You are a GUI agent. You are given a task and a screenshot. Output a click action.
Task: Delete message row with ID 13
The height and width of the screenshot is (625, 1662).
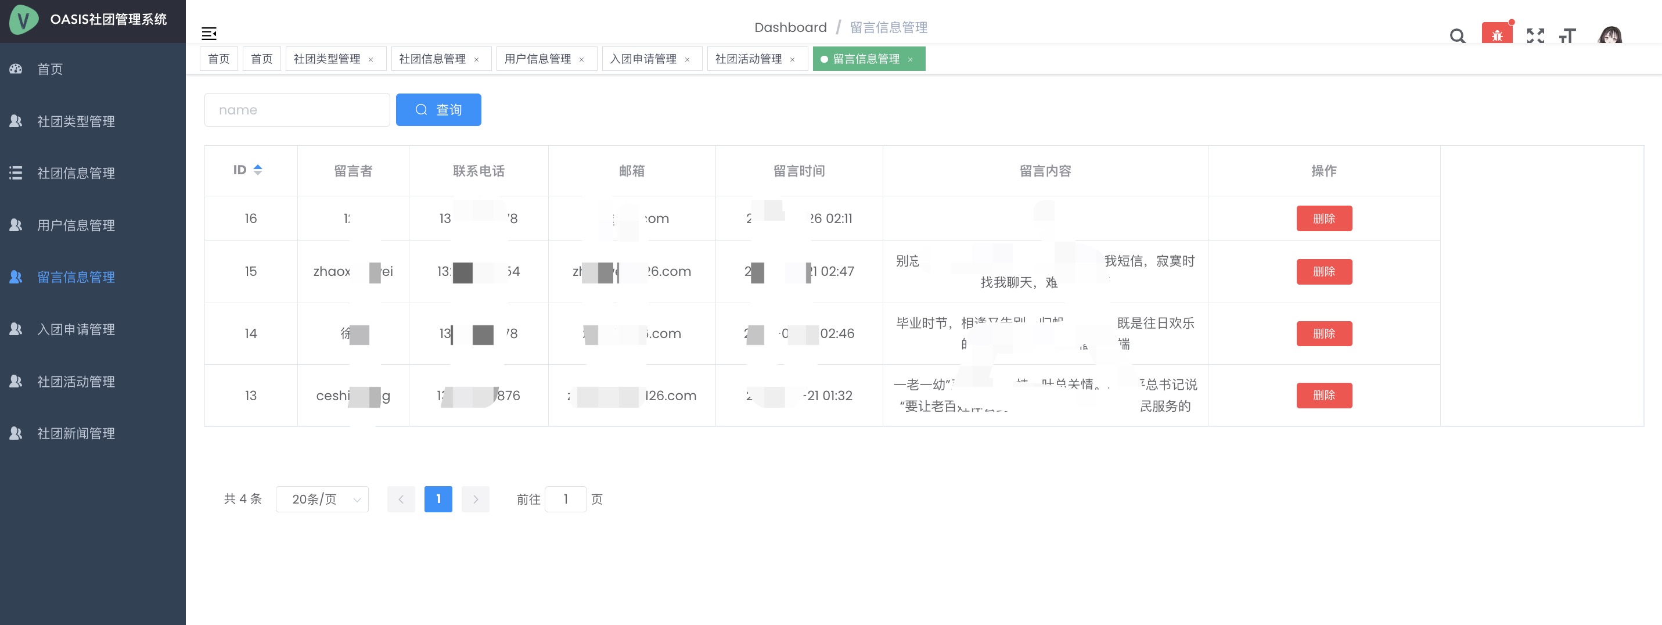tap(1324, 395)
